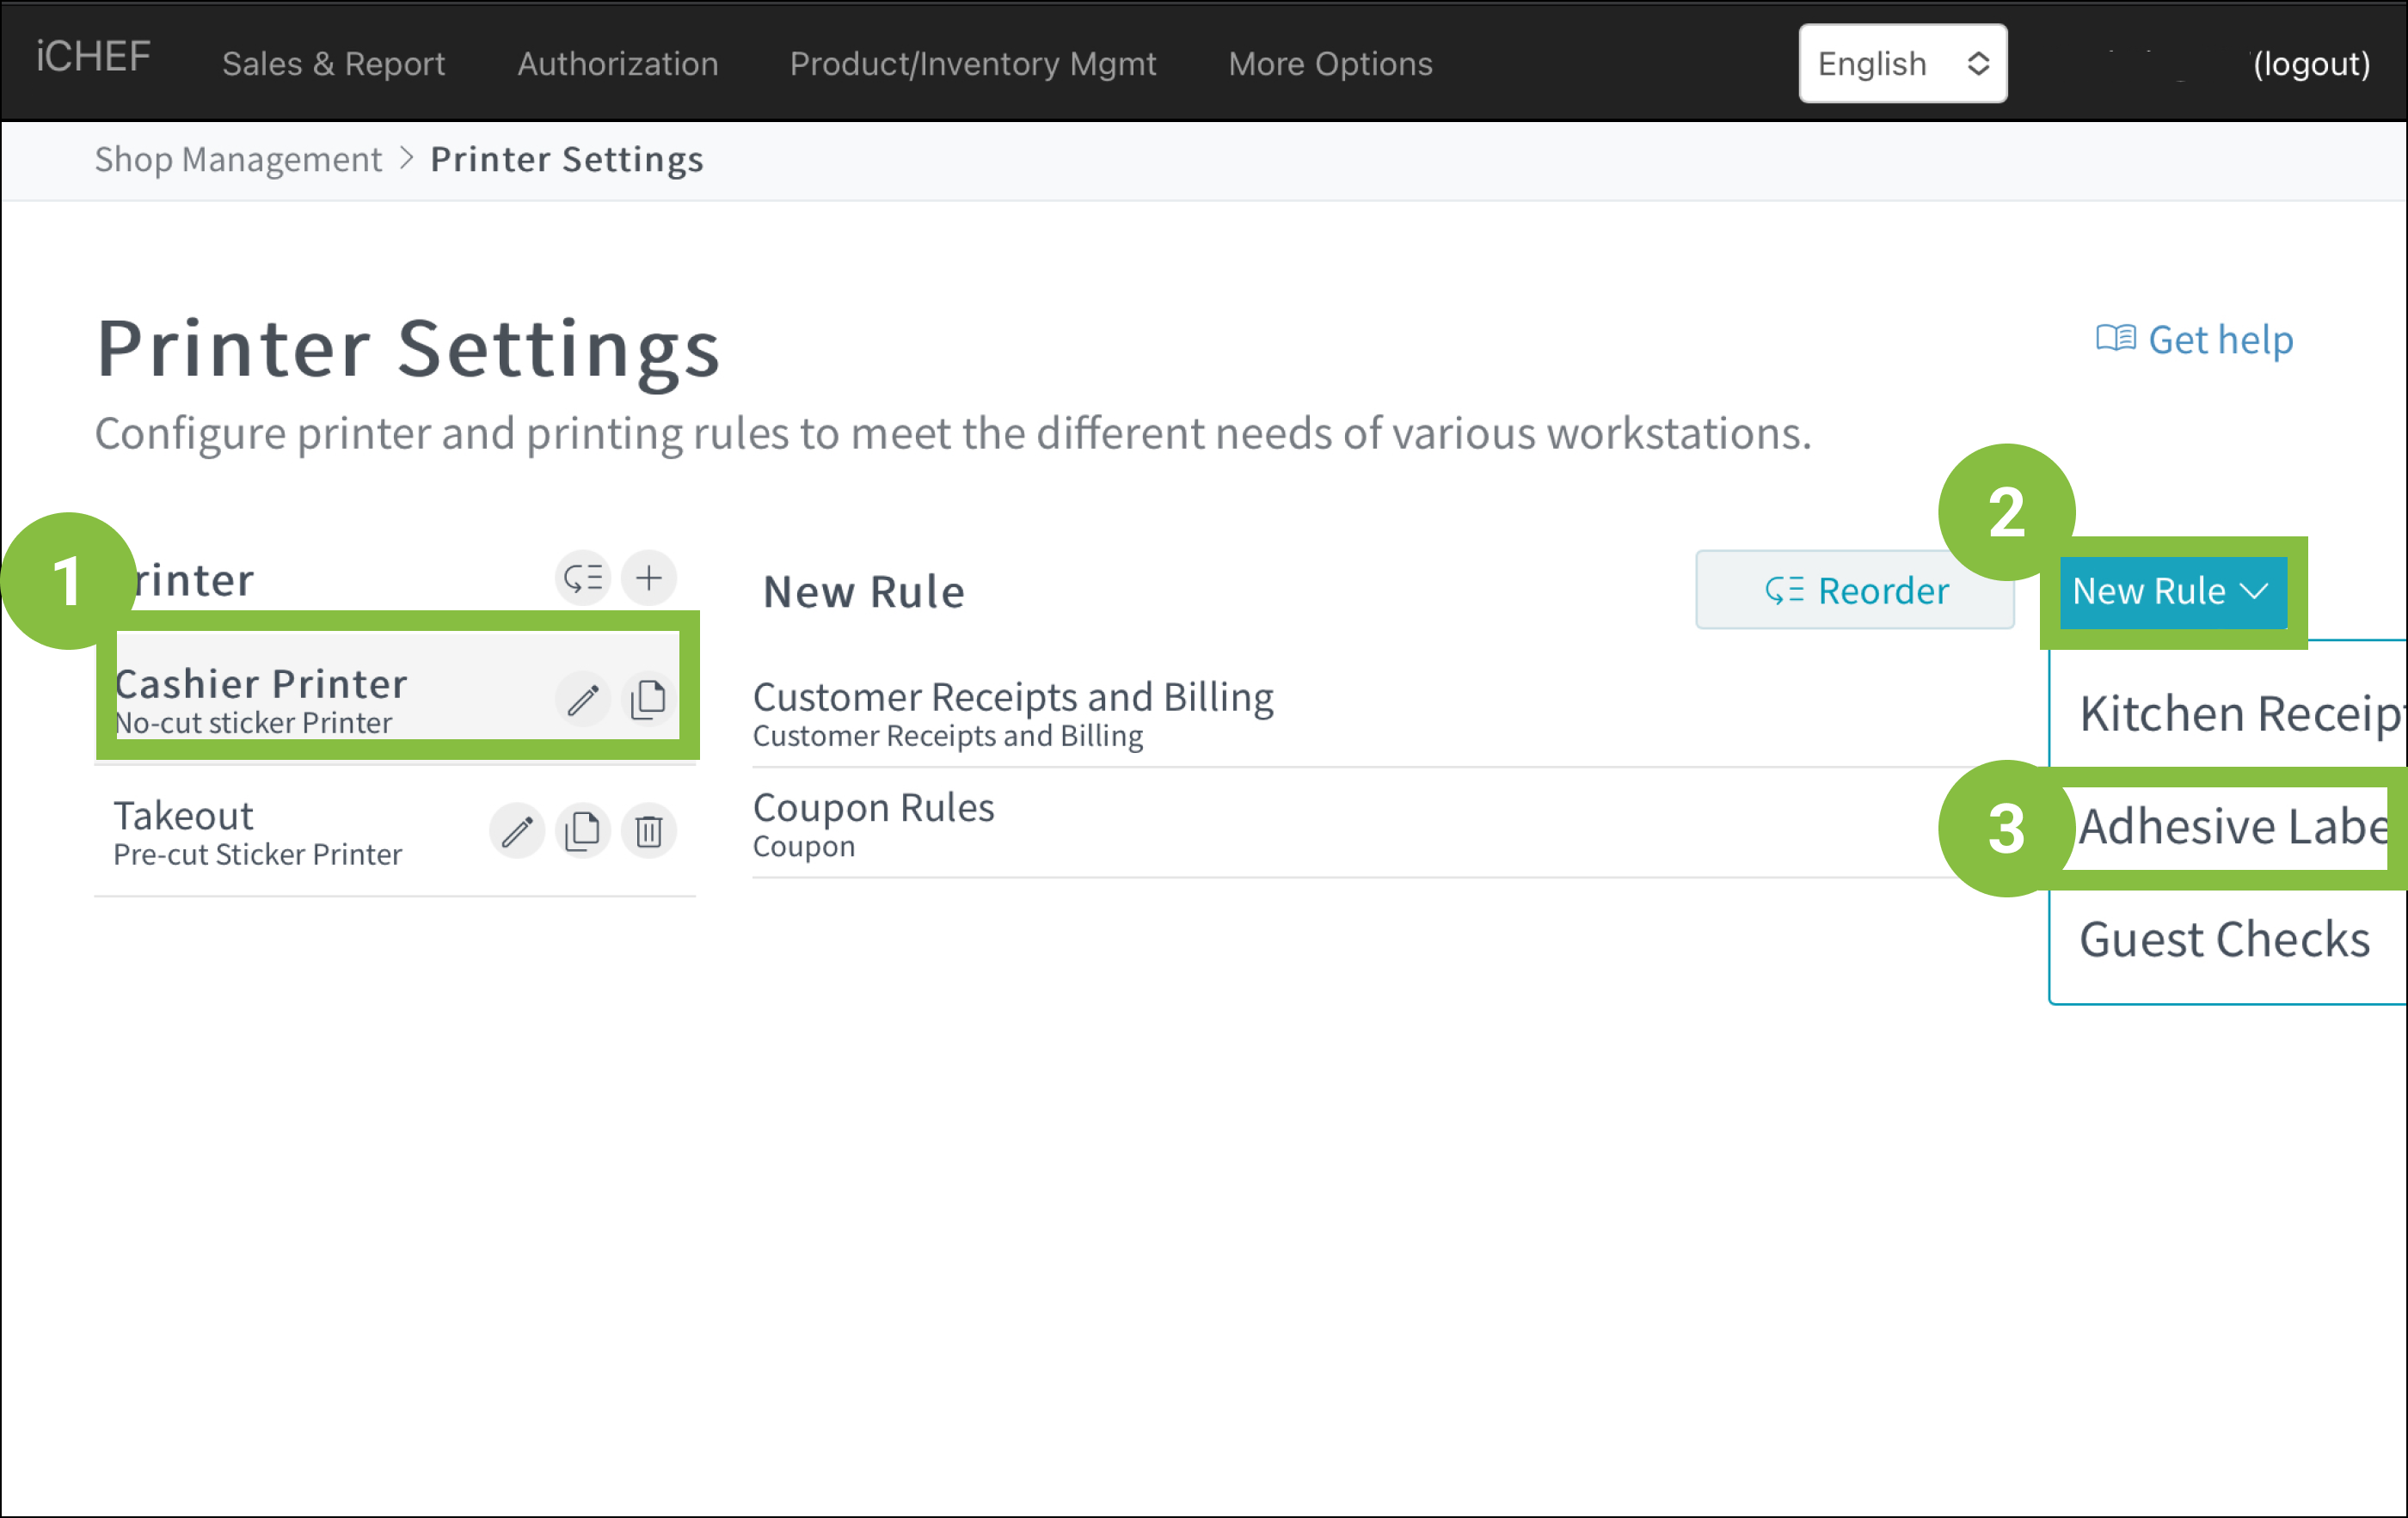Edit the Takeout printer with pencil icon
2408x1518 pixels.
pyautogui.click(x=517, y=830)
